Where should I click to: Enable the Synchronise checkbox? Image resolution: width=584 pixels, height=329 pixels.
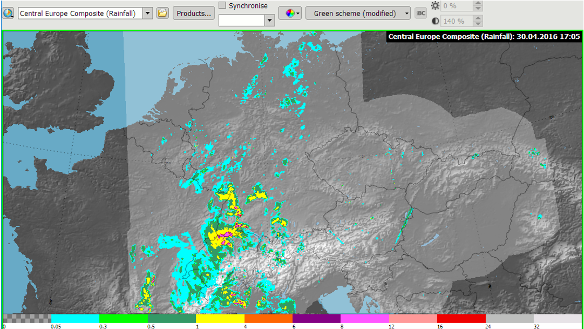pyautogui.click(x=222, y=5)
